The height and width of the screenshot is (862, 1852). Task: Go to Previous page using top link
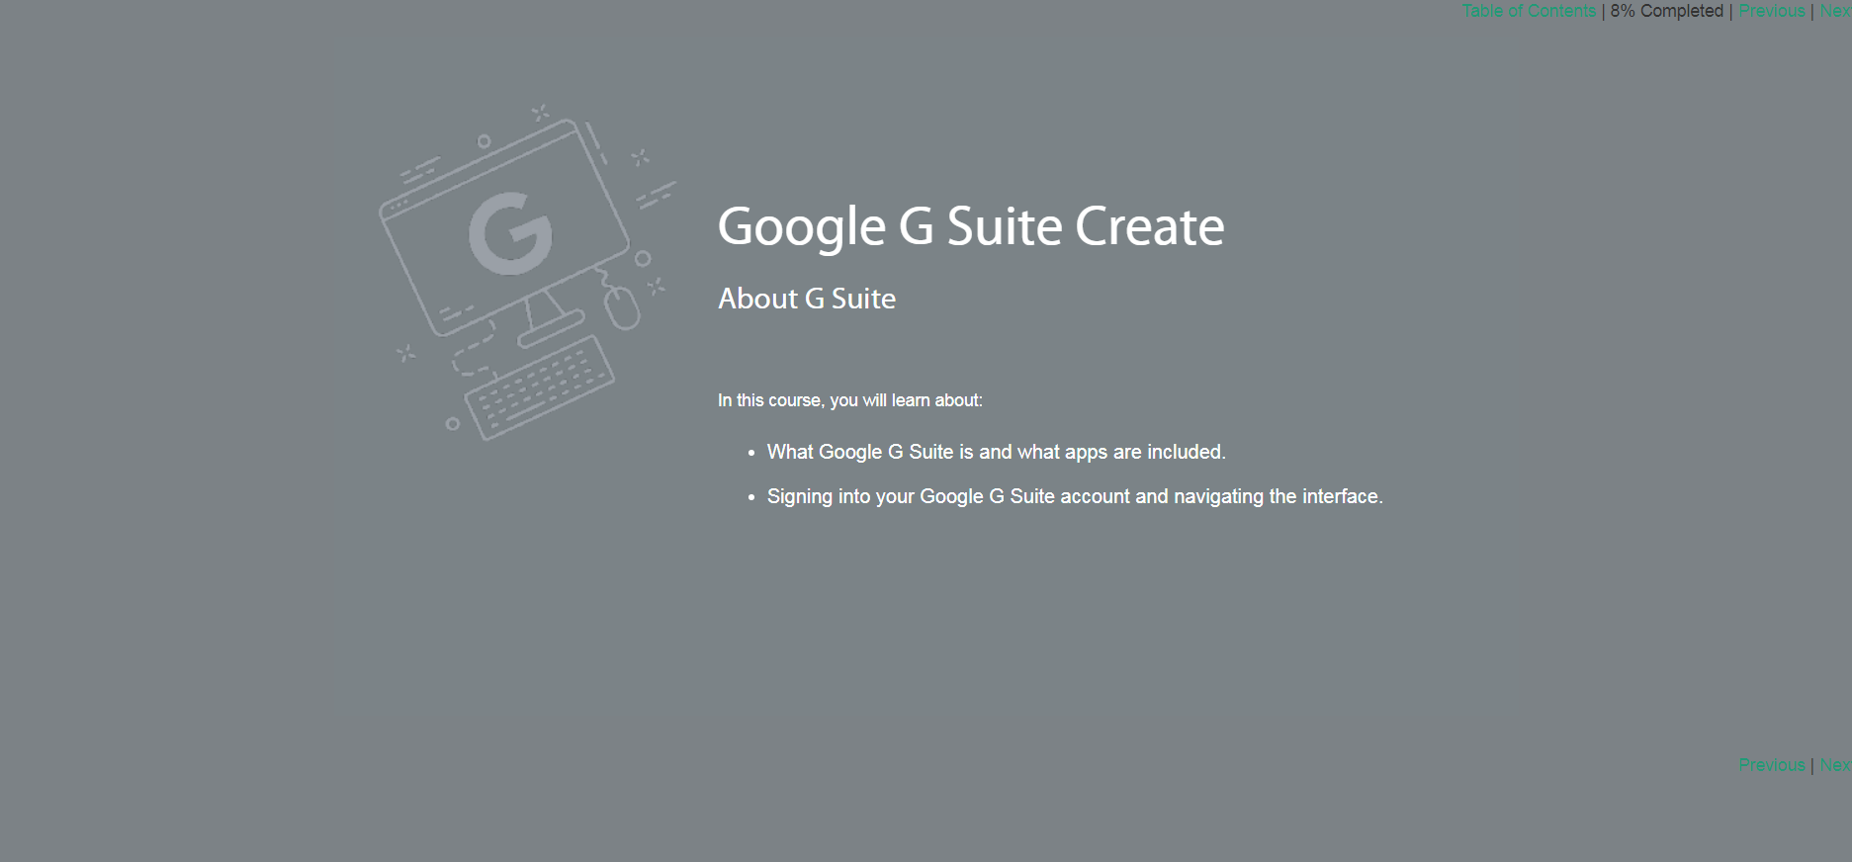[1772, 11]
